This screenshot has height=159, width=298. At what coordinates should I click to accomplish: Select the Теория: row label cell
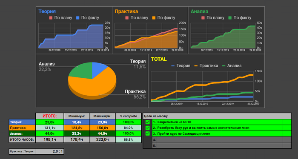pos(22,122)
